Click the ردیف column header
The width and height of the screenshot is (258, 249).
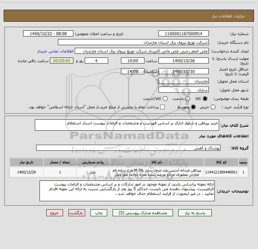click(x=243, y=162)
